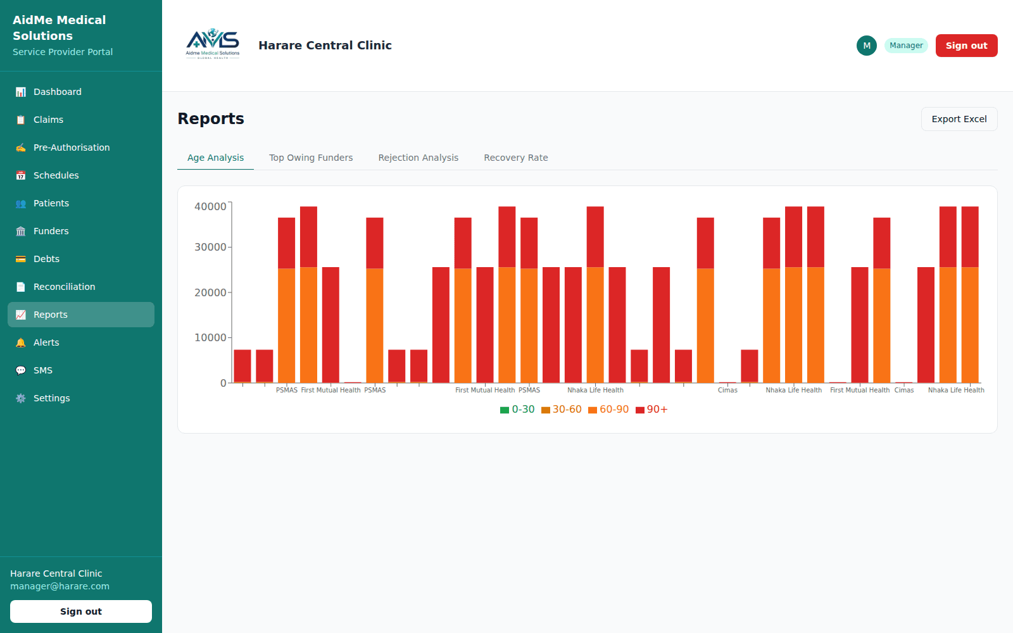Click AidMe Medical Solutions sidebar title
1013x633 pixels.
(60, 28)
